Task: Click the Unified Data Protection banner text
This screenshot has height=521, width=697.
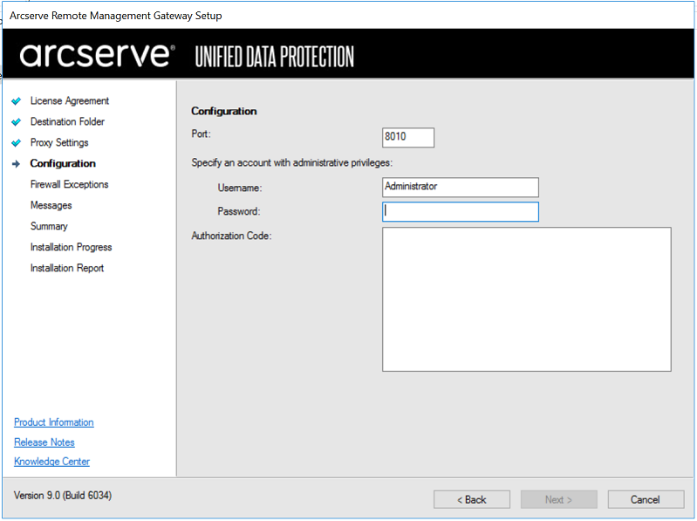Action: point(274,57)
